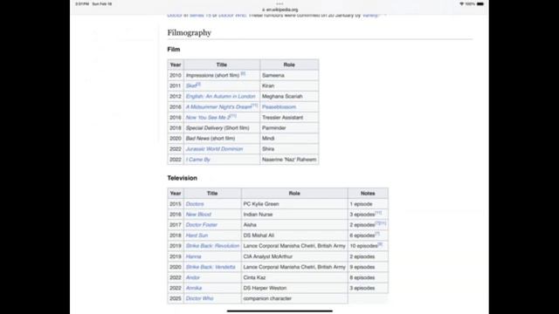Click the Peaseblossom role link

click(279, 106)
